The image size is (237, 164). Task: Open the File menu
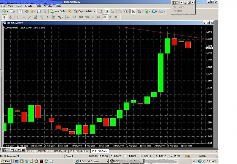tap(3, 6)
